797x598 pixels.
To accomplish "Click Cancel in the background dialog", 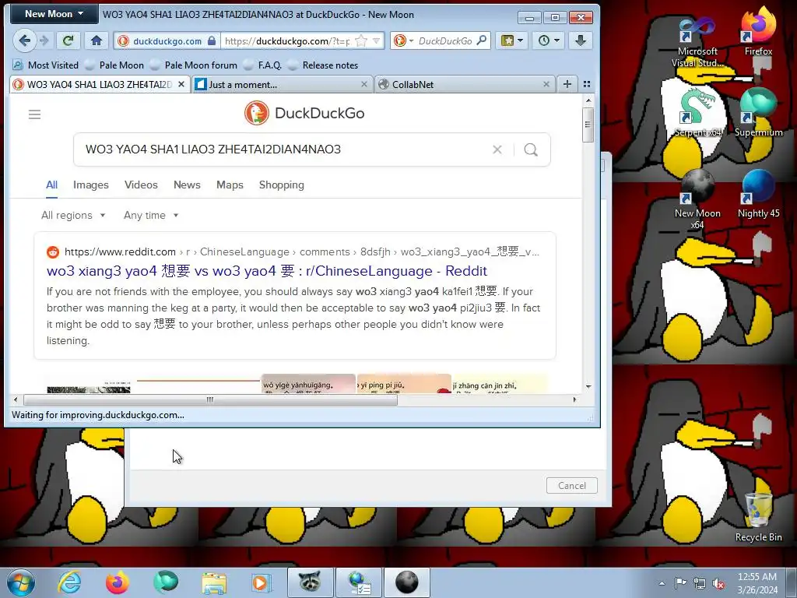I will click(572, 486).
